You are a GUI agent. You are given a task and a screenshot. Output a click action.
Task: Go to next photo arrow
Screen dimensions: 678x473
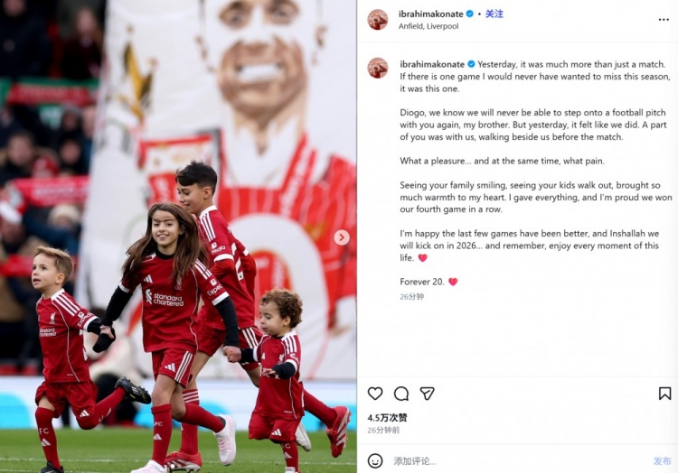342,236
